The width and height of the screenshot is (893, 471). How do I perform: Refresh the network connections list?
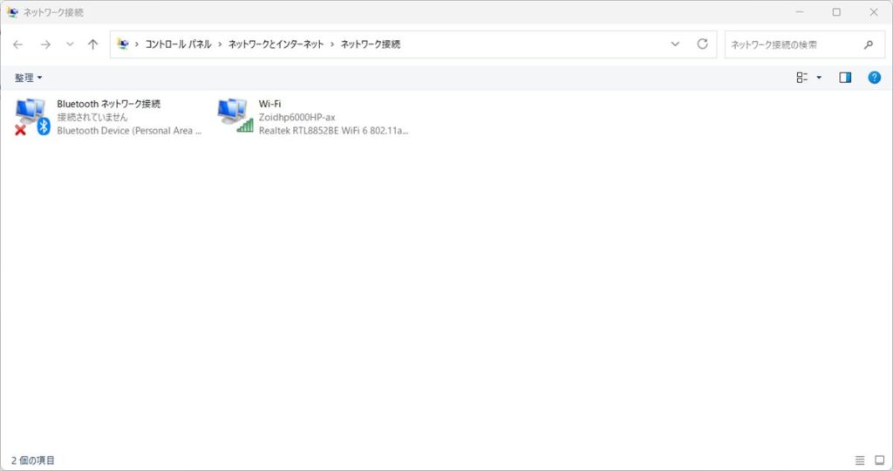coord(702,44)
